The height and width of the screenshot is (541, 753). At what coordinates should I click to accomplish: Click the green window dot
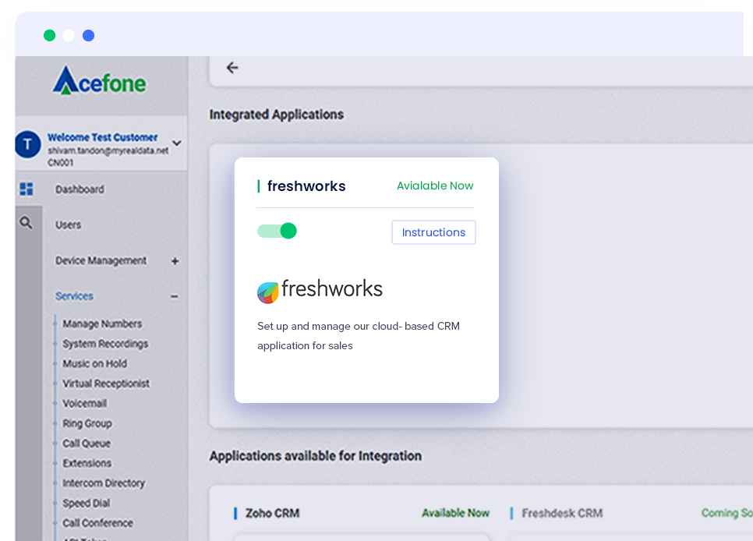[49, 36]
